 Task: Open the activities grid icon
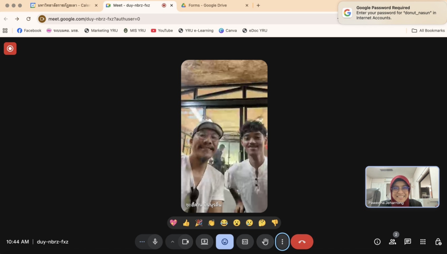[423, 242]
